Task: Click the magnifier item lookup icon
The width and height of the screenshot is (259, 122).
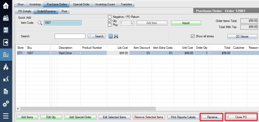Action: click(x=40, y=23)
